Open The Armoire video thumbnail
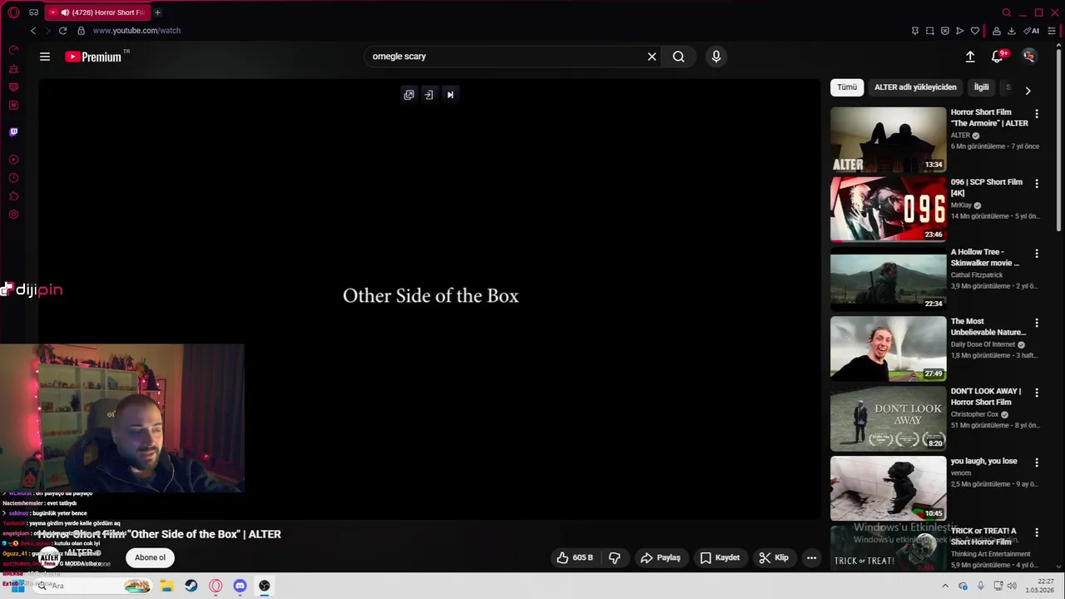The width and height of the screenshot is (1065, 599). (888, 139)
